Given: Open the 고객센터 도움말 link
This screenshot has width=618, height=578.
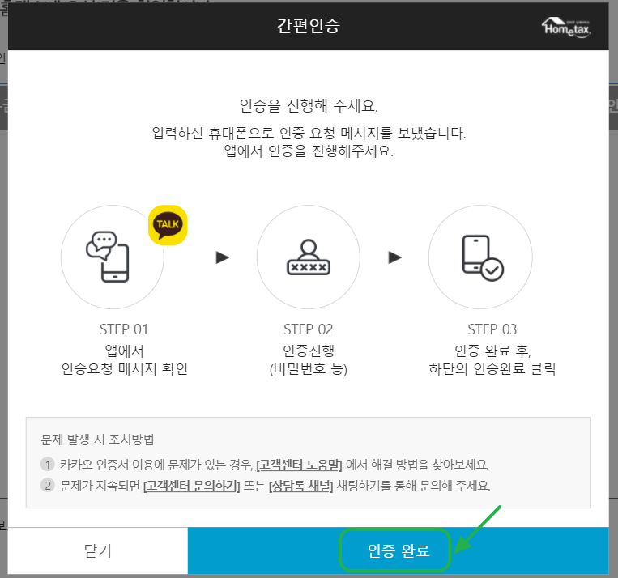Looking at the screenshot, I should point(299,465).
